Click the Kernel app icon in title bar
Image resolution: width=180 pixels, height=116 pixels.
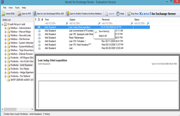2,2
